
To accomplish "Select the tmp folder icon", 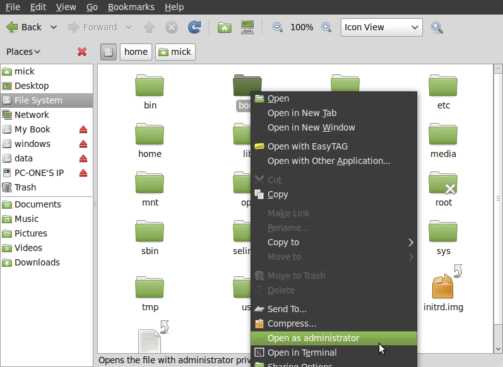I will coord(150,287).
